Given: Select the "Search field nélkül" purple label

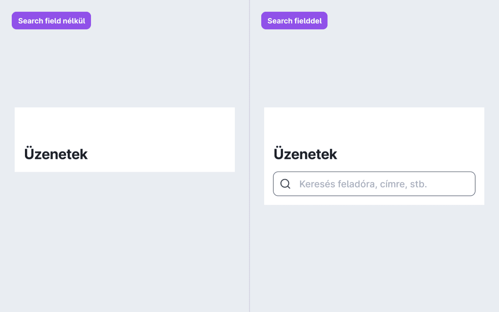Looking at the screenshot, I should point(51,21).
